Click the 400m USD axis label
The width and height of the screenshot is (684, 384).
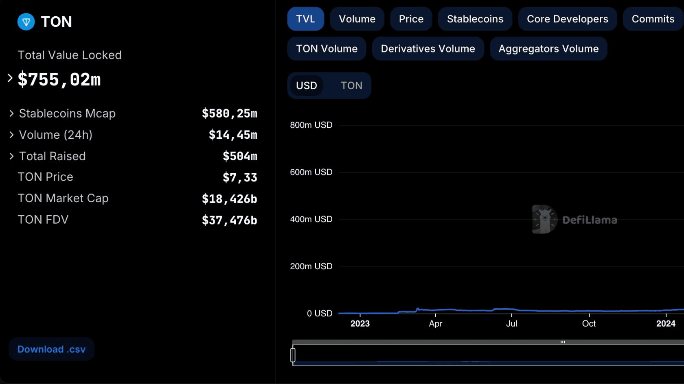pyautogui.click(x=311, y=219)
